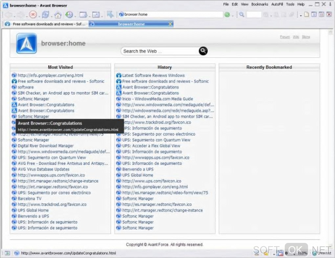The width and height of the screenshot is (335, 258).
Task: Open the dropdown arrow beside Go button
Action: pos(233,15)
